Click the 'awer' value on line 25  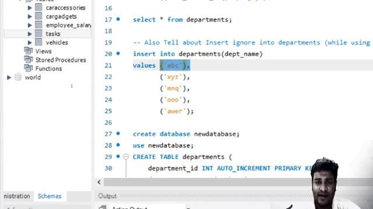coord(175,111)
